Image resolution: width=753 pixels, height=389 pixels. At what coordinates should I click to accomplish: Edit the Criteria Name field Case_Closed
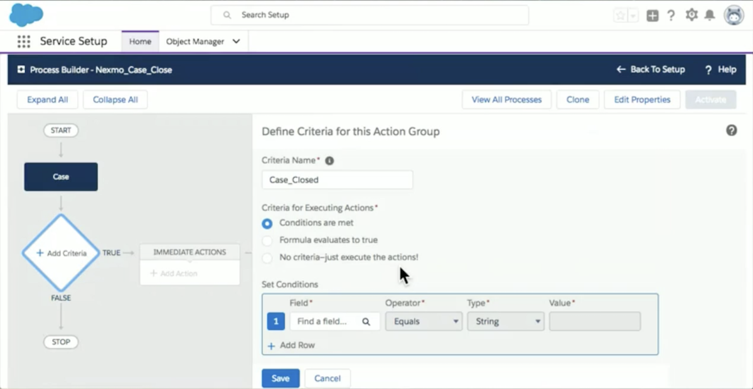(337, 180)
